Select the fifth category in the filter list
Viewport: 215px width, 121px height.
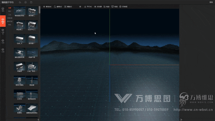(10, 22)
